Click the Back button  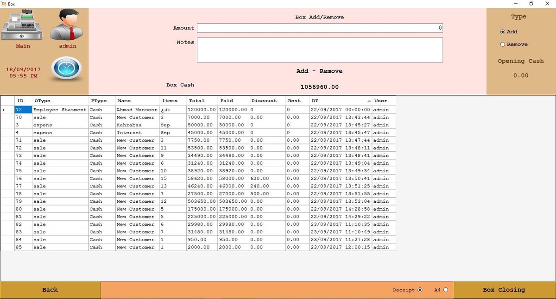(x=50, y=290)
